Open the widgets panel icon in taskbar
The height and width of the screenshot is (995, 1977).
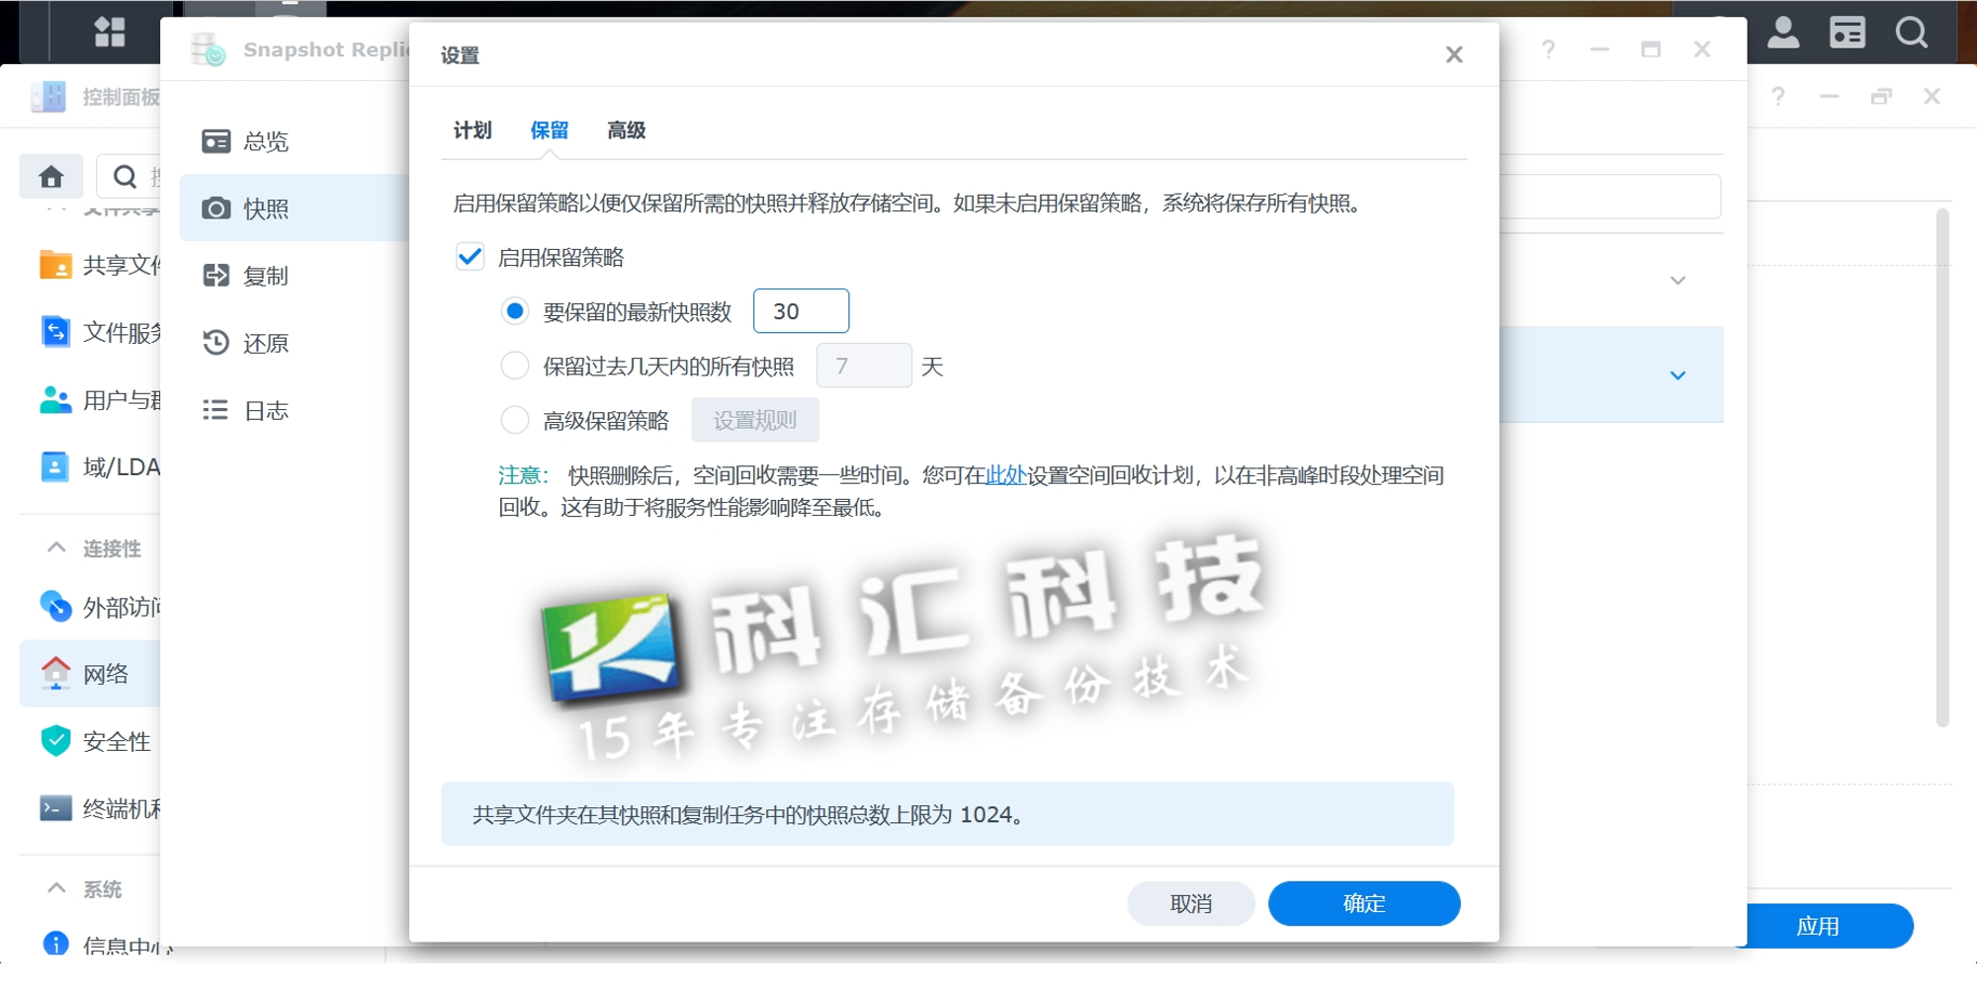point(1847,32)
